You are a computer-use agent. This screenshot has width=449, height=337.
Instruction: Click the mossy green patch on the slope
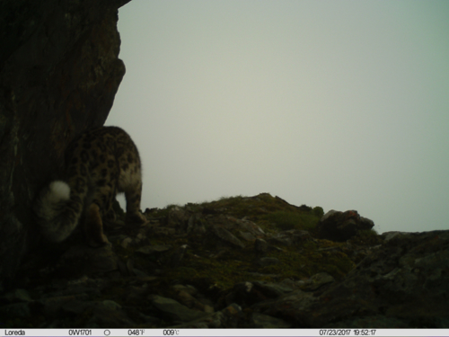[287, 220]
